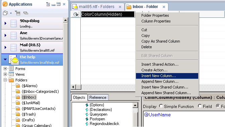Switch to the Objects tab
Screen dimensions: 225x127
(x=79, y=98)
